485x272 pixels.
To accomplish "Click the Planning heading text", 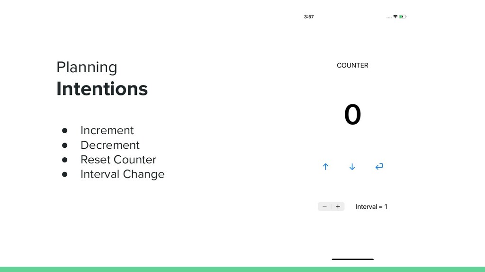I will 87,67.
